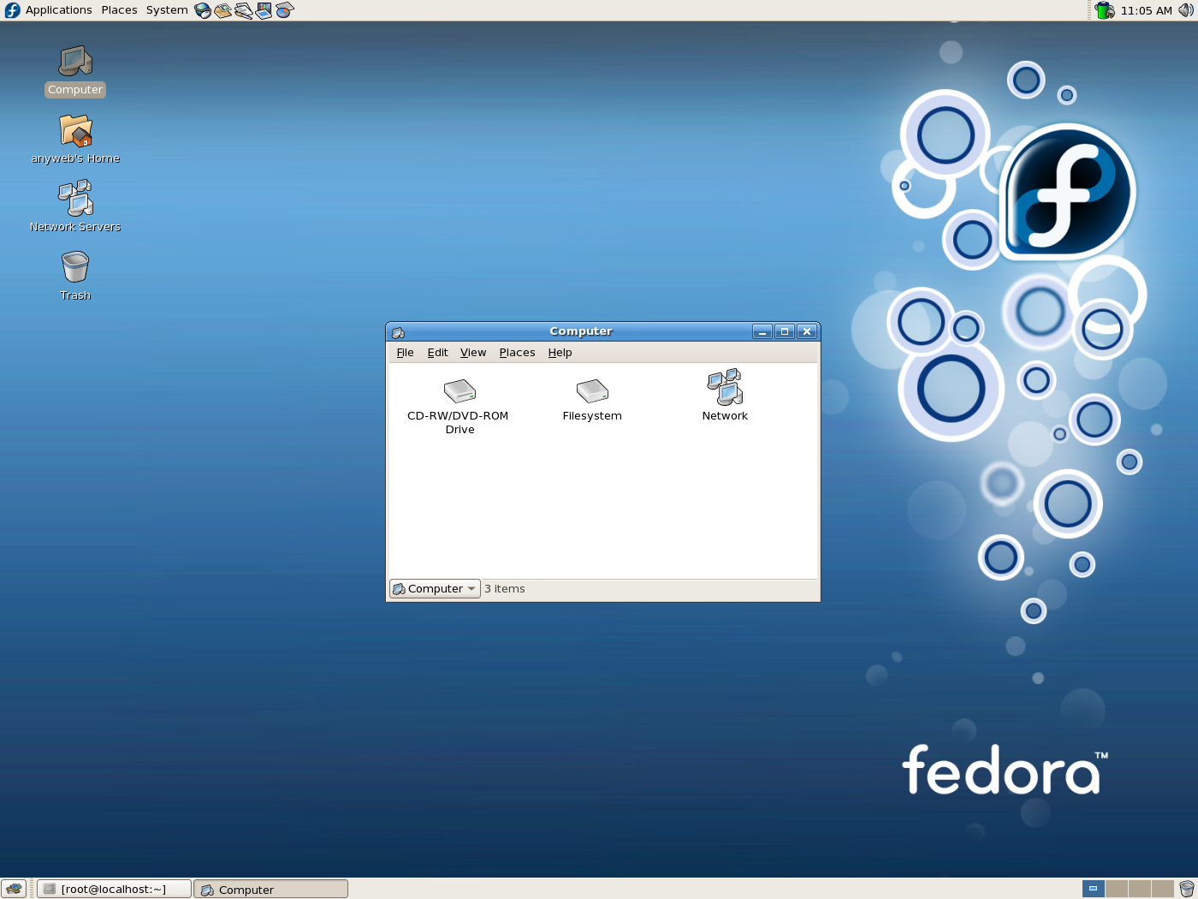Image resolution: width=1198 pixels, height=899 pixels.
Task: Launch the presentation app icon on the panel
Action: click(264, 10)
